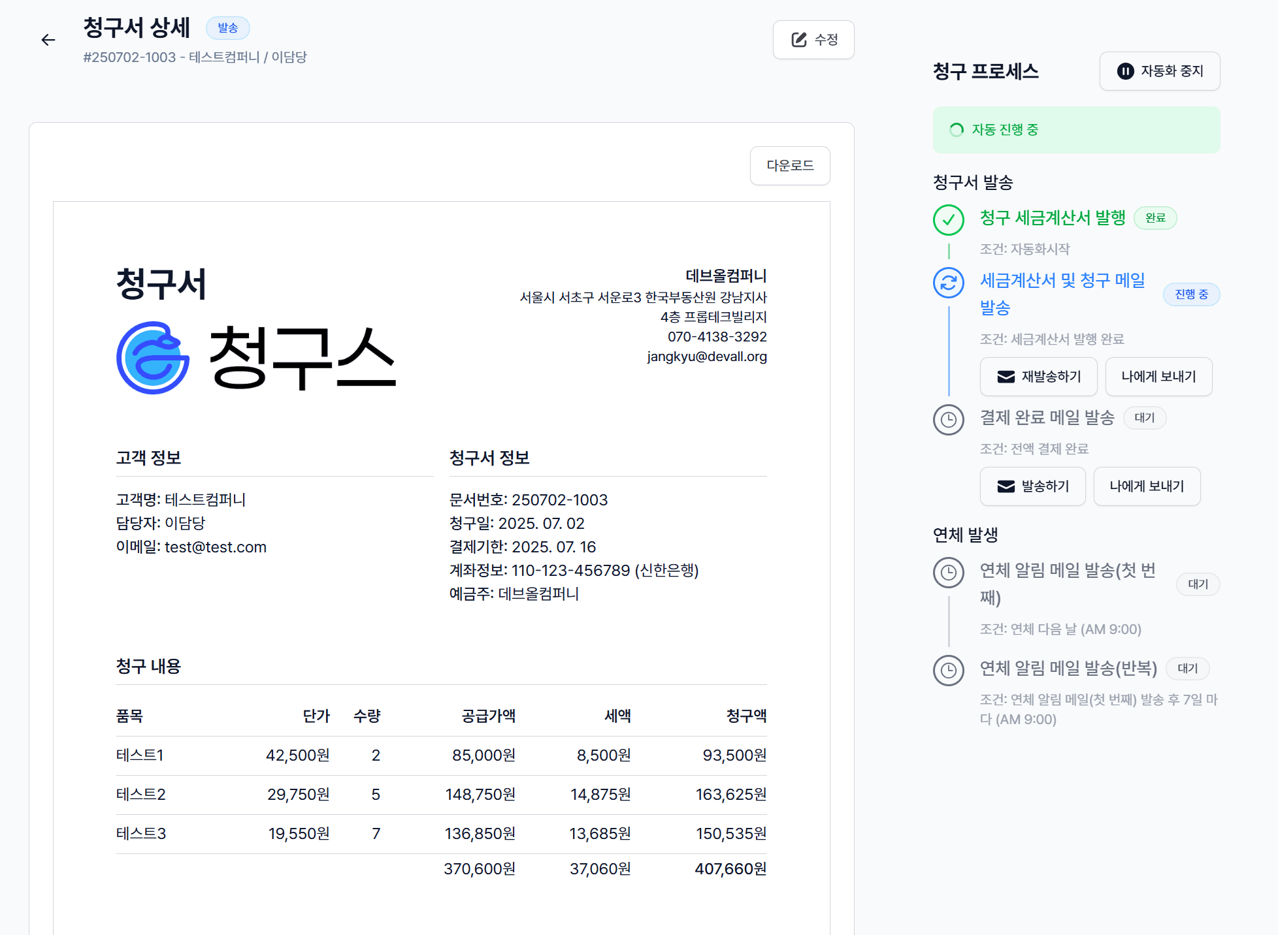Click 나에게 보내기 beside 발송하기
This screenshot has width=1278, height=935.
click(x=1147, y=486)
